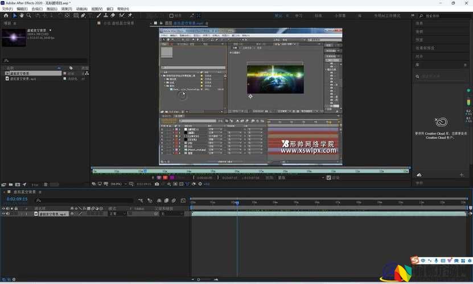
Task: Open the 文件(F) menu
Action: point(7,9)
